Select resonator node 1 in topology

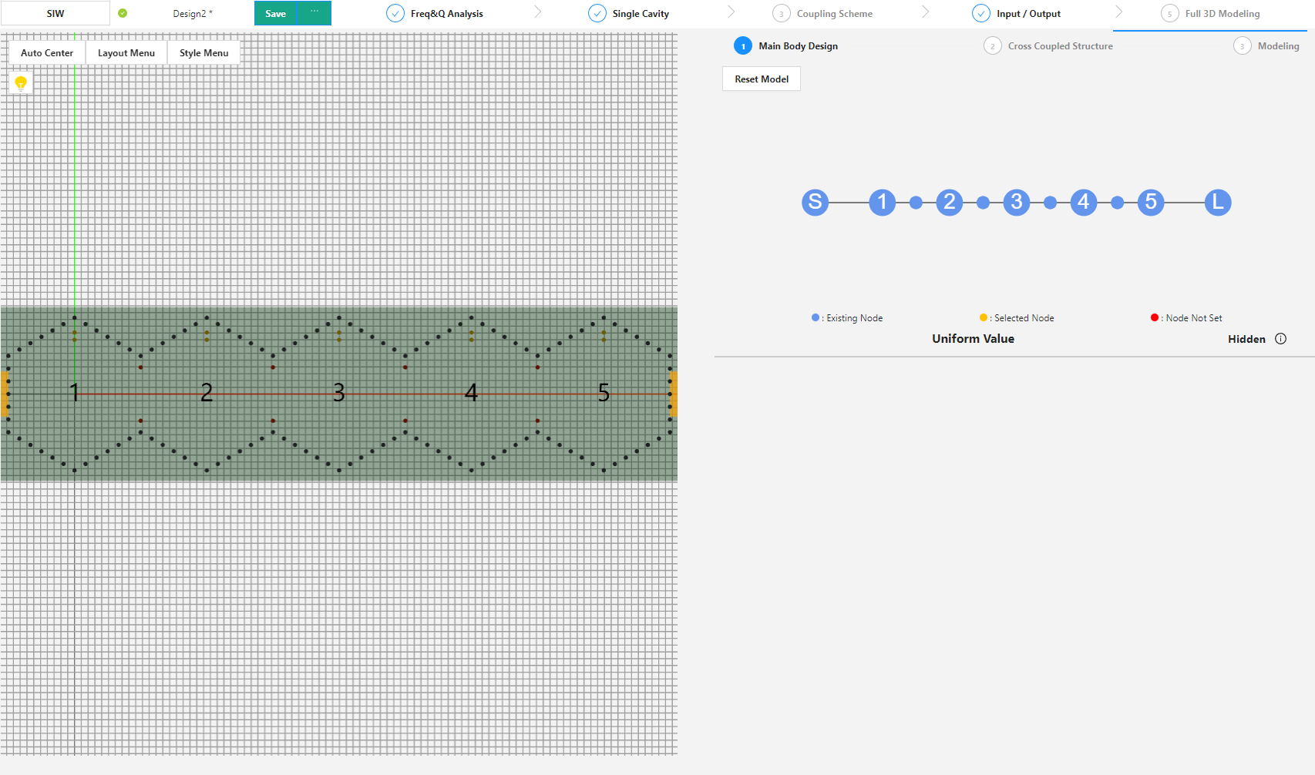tap(882, 203)
